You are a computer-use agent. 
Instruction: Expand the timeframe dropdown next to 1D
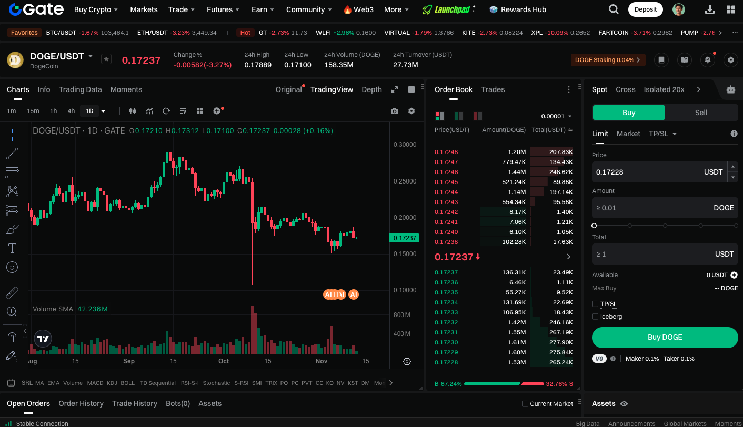coord(103,111)
